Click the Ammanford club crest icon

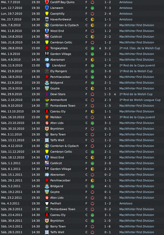tap(47, 100)
